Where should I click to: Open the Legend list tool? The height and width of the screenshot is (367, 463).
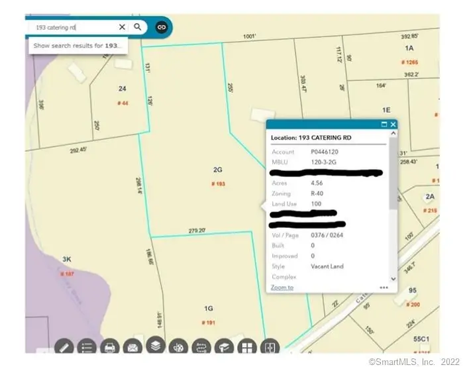coord(87,347)
